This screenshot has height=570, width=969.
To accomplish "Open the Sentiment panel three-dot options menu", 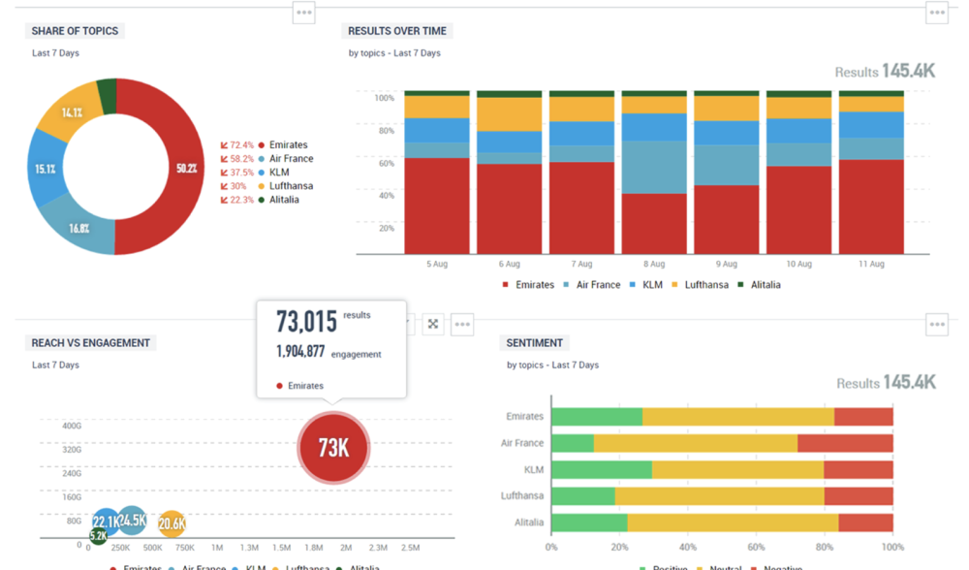I will click(937, 324).
